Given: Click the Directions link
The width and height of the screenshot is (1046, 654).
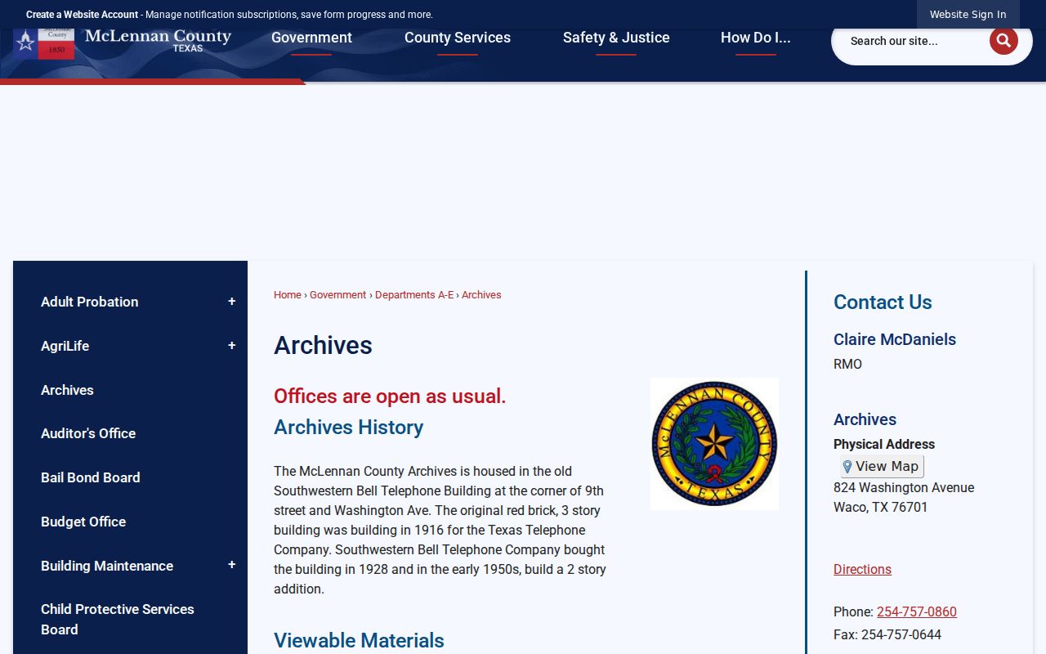Looking at the screenshot, I should point(862,569).
